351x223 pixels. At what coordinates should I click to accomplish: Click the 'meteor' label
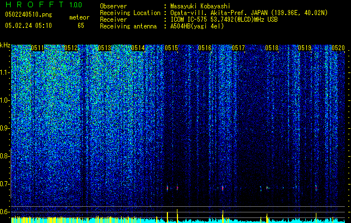(79, 17)
